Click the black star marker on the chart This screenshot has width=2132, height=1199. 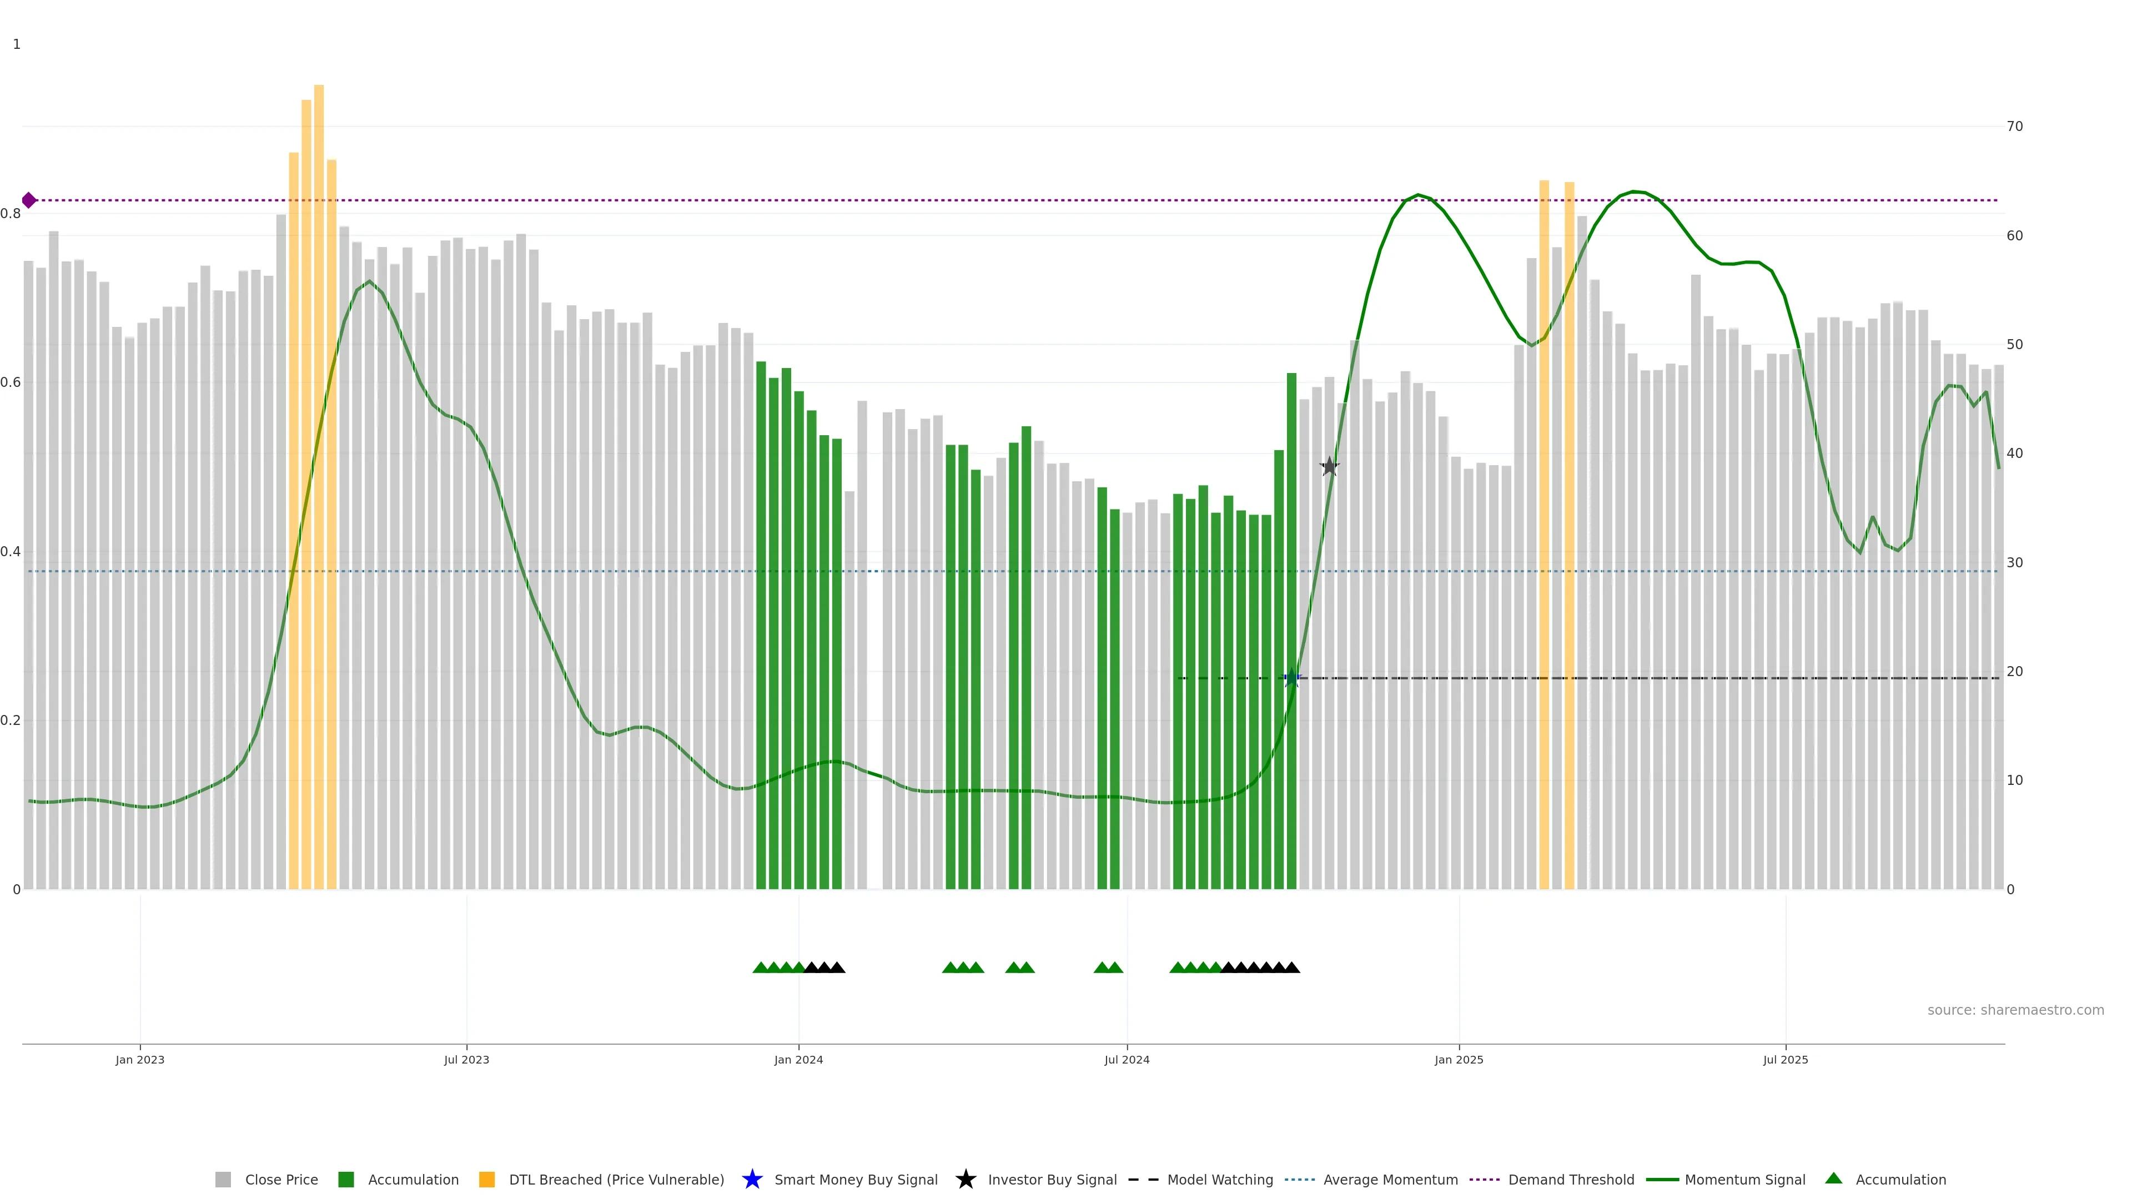(1329, 467)
